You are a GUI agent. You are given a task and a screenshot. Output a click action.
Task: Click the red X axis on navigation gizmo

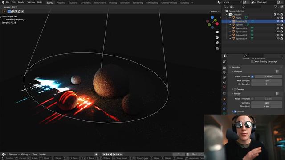(x=217, y=24)
